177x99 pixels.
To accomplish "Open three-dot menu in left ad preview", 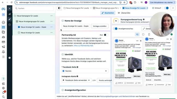I will click(x=137, y=41).
